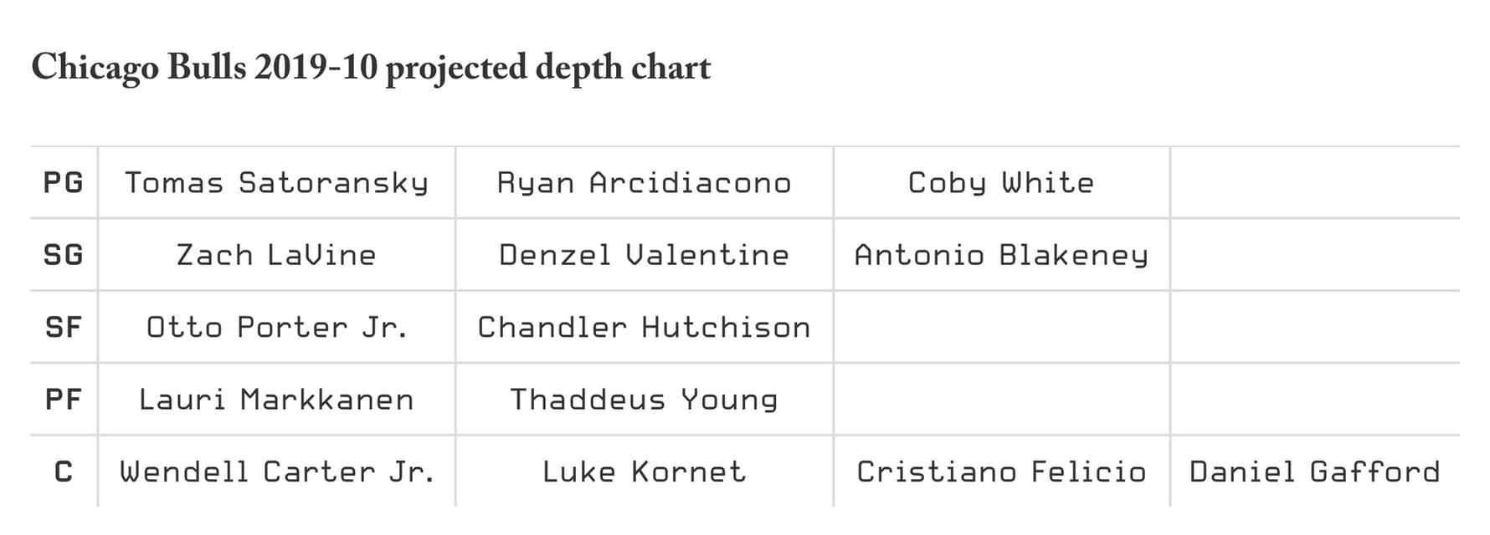Click on Coby White's name
This screenshot has width=1490, height=535.
[1001, 182]
